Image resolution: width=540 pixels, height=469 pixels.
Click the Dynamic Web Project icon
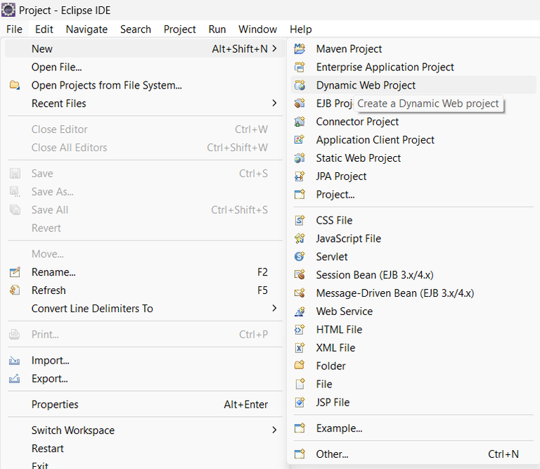click(300, 85)
